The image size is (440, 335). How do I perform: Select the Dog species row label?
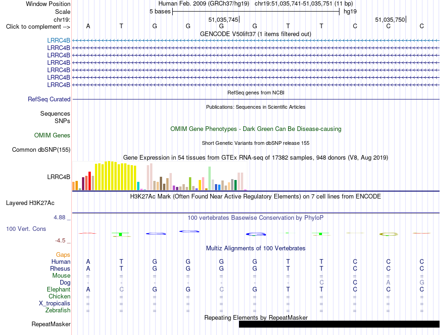(x=65, y=283)
